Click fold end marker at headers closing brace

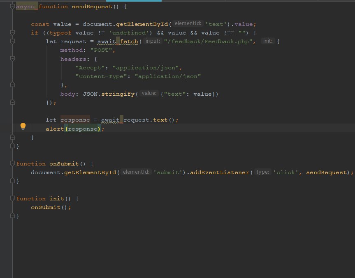(x=12, y=85)
